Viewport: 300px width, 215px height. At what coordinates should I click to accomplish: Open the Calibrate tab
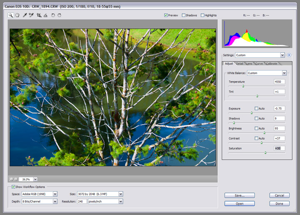(x=271, y=64)
